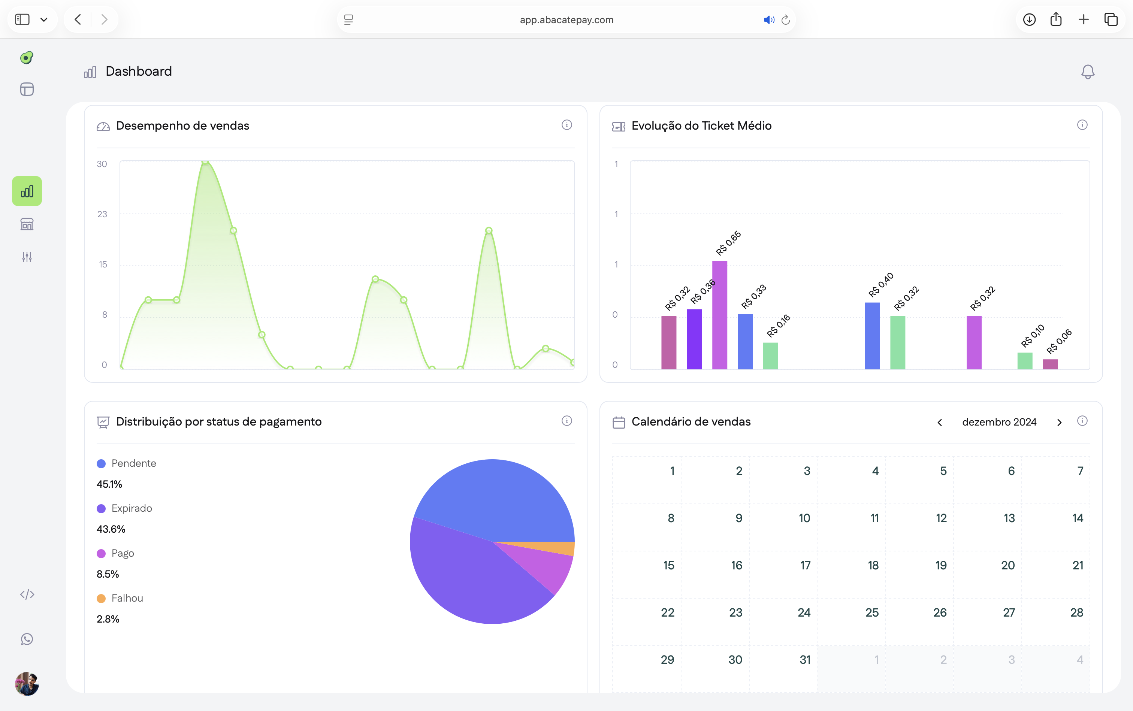Click the dezembro 2024 month label
This screenshot has width=1133, height=711.
[999, 422]
